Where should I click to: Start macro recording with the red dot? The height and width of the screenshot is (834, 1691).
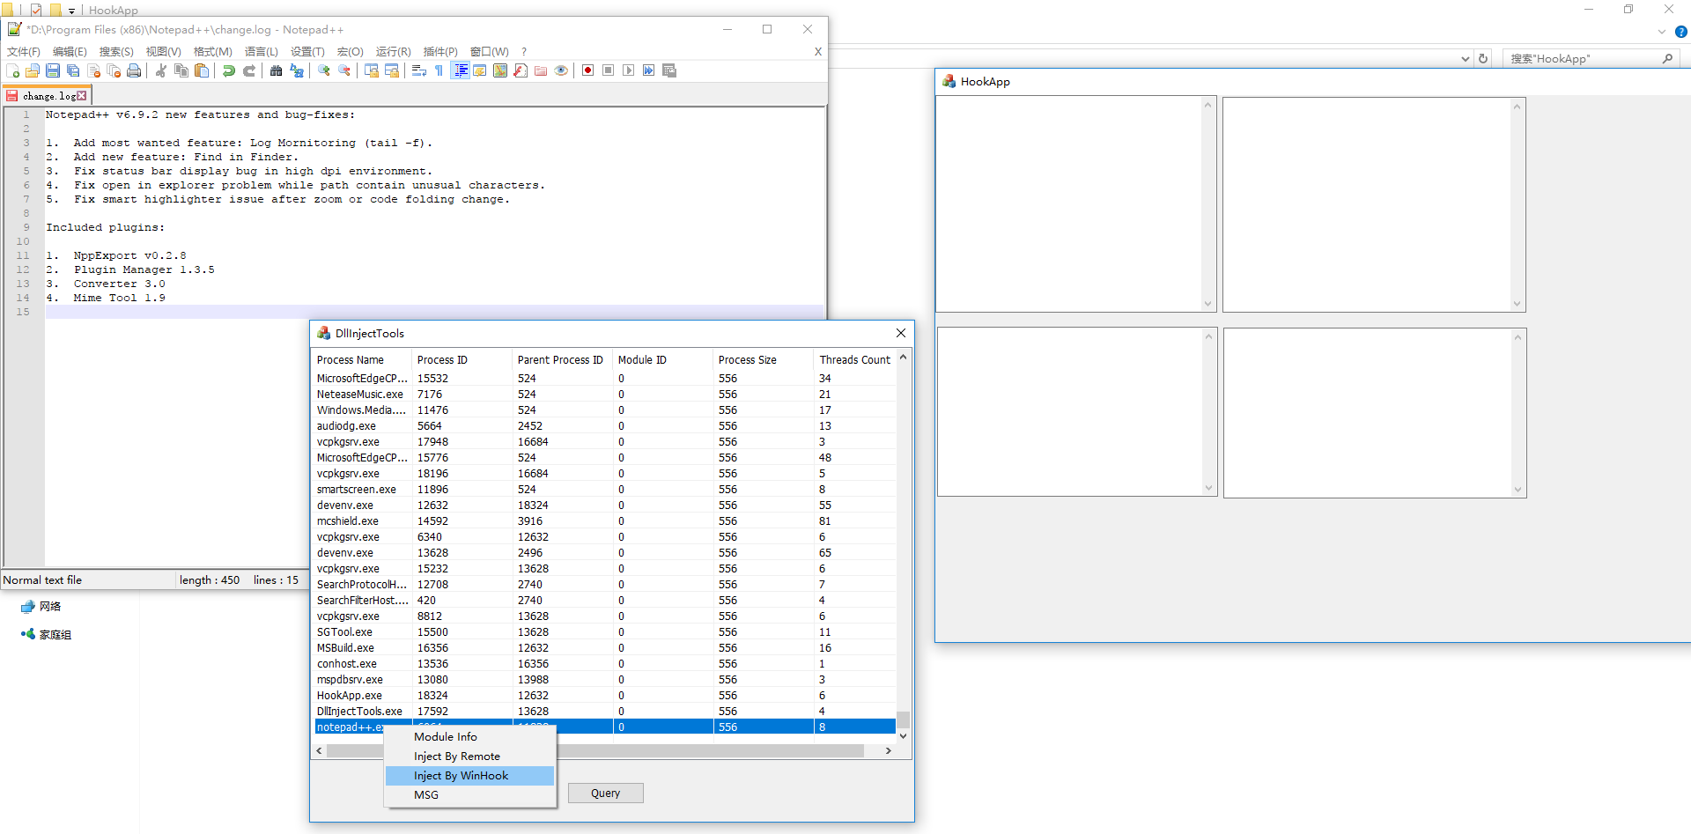[x=588, y=70]
